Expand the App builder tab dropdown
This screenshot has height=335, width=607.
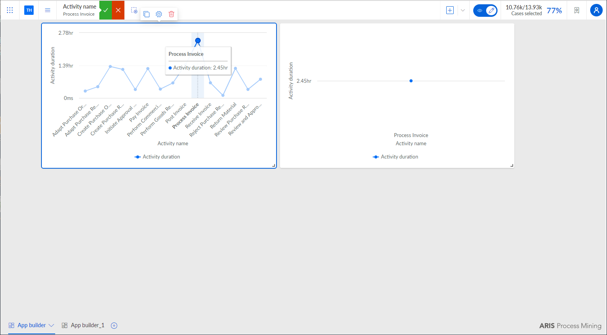pos(51,325)
